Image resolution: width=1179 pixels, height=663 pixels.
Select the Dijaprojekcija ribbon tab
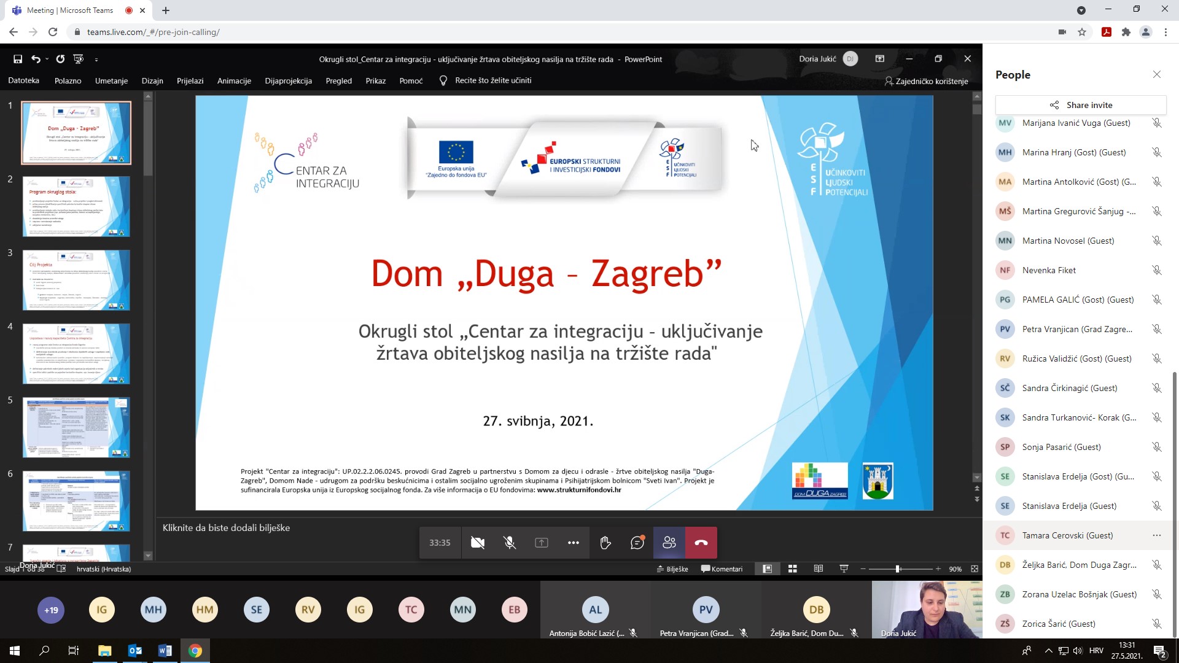click(288, 80)
